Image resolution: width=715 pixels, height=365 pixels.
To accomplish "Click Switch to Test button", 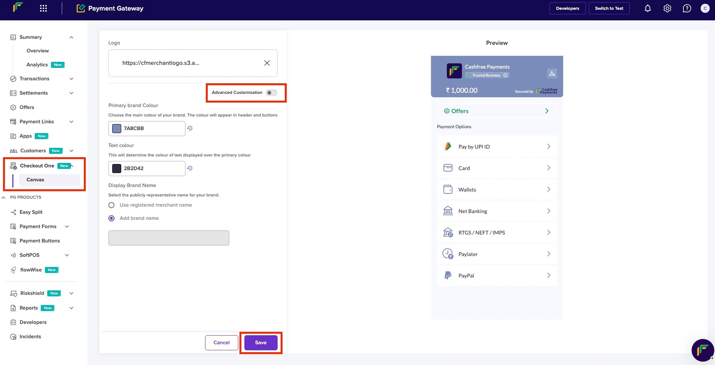I will pos(609,8).
